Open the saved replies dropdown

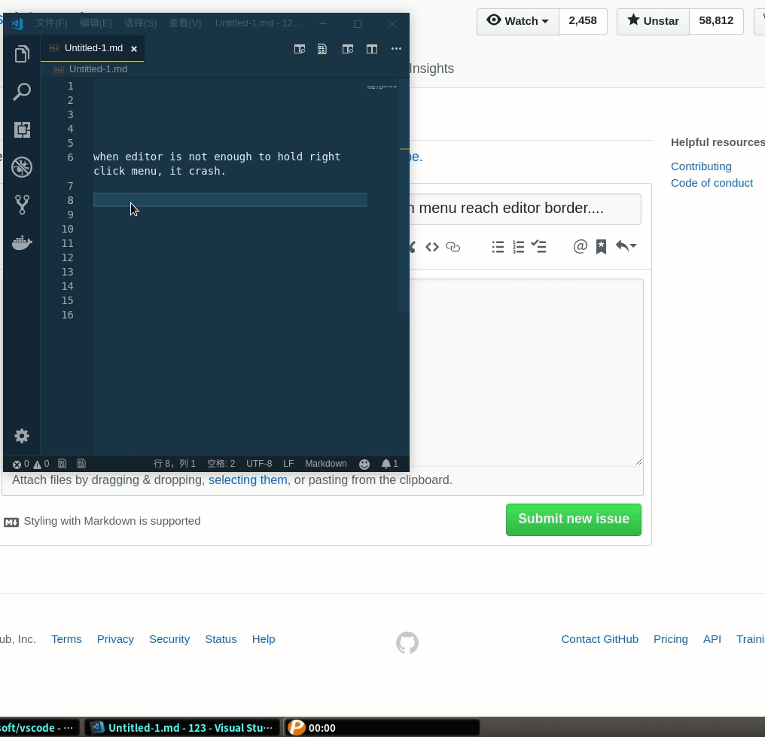coord(626,246)
